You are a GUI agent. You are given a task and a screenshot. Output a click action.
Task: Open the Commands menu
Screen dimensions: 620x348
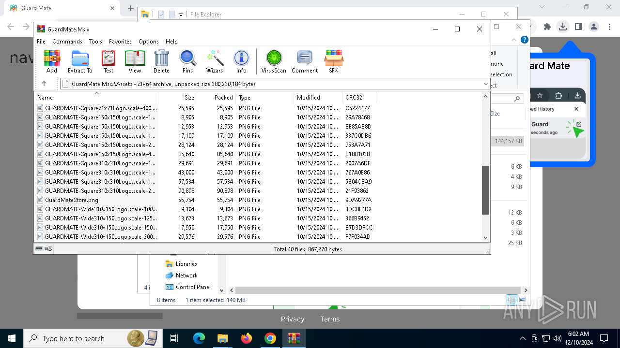coord(67,42)
